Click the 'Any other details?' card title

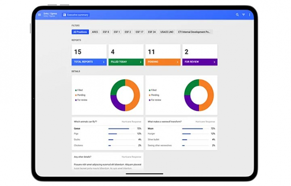83,157
